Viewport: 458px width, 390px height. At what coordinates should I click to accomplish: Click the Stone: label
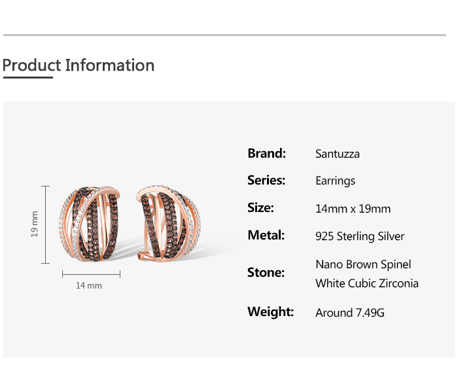pyautogui.click(x=266, y=272)
